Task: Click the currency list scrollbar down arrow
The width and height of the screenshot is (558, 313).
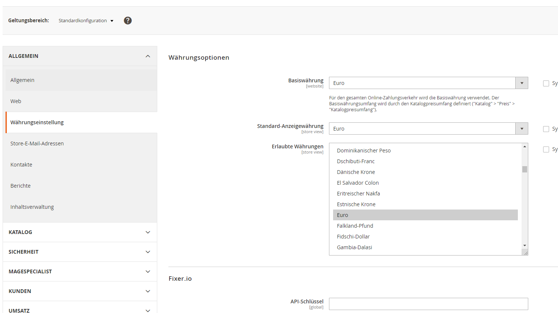Action: point(525,246)
